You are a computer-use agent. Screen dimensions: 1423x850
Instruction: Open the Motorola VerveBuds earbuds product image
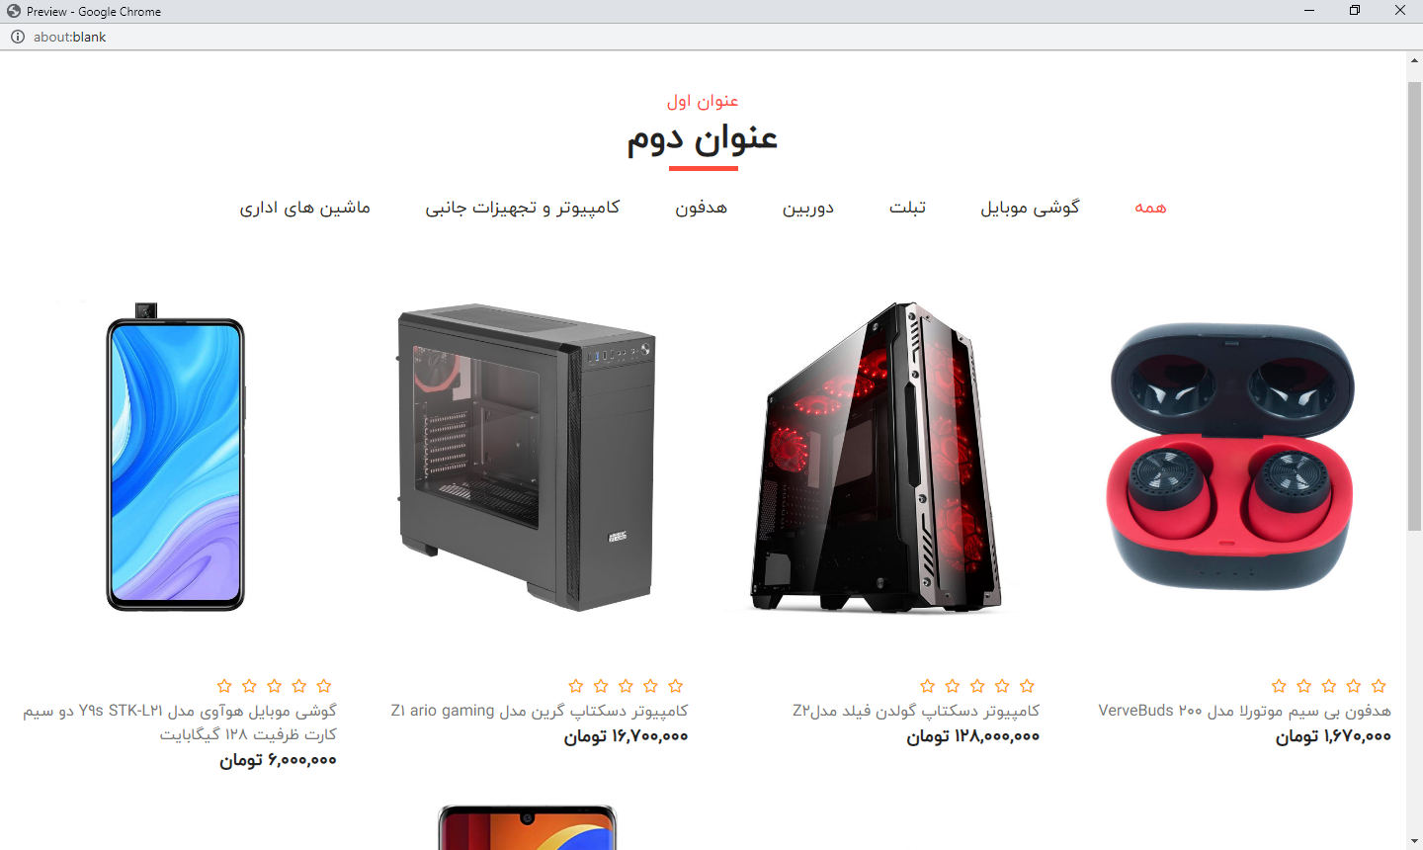coord(1231,456)
